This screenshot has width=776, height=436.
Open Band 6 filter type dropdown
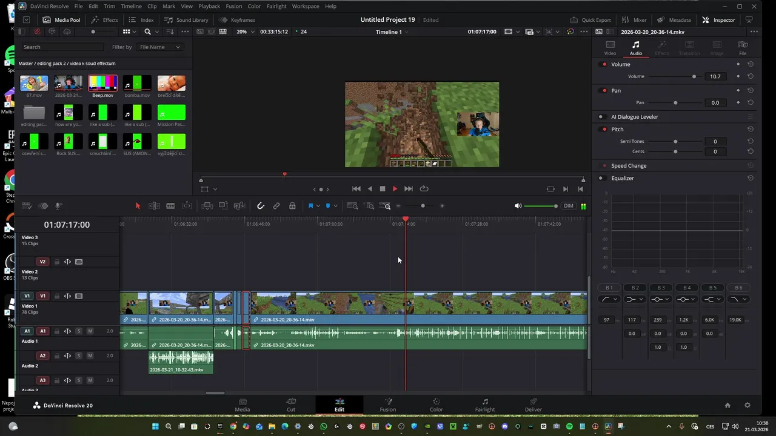point(738,299)
